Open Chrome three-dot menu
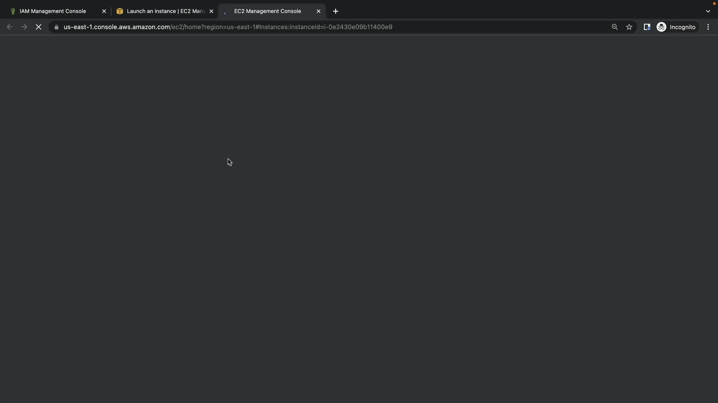Viewport: 718px width, 403px height. tap(708, 27)
